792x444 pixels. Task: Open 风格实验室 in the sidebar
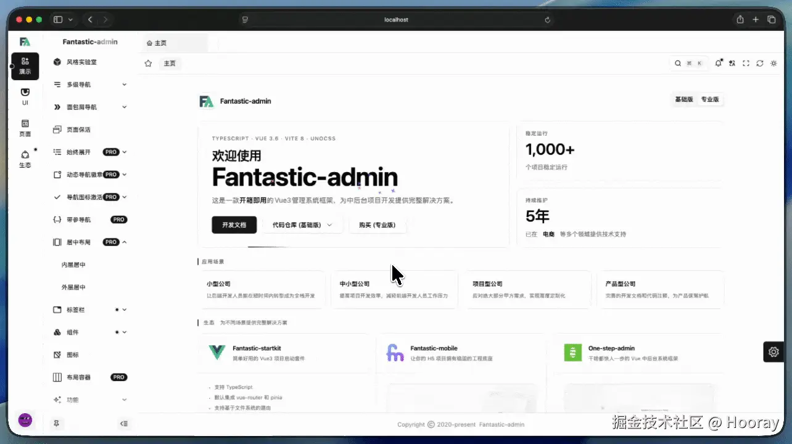coord(90,62)
